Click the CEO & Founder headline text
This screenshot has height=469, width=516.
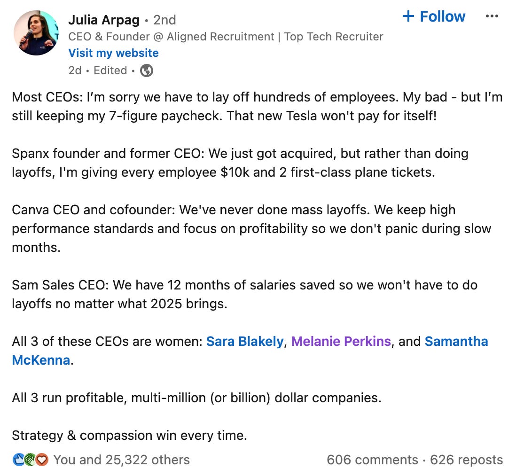click(x=226, y=37)
